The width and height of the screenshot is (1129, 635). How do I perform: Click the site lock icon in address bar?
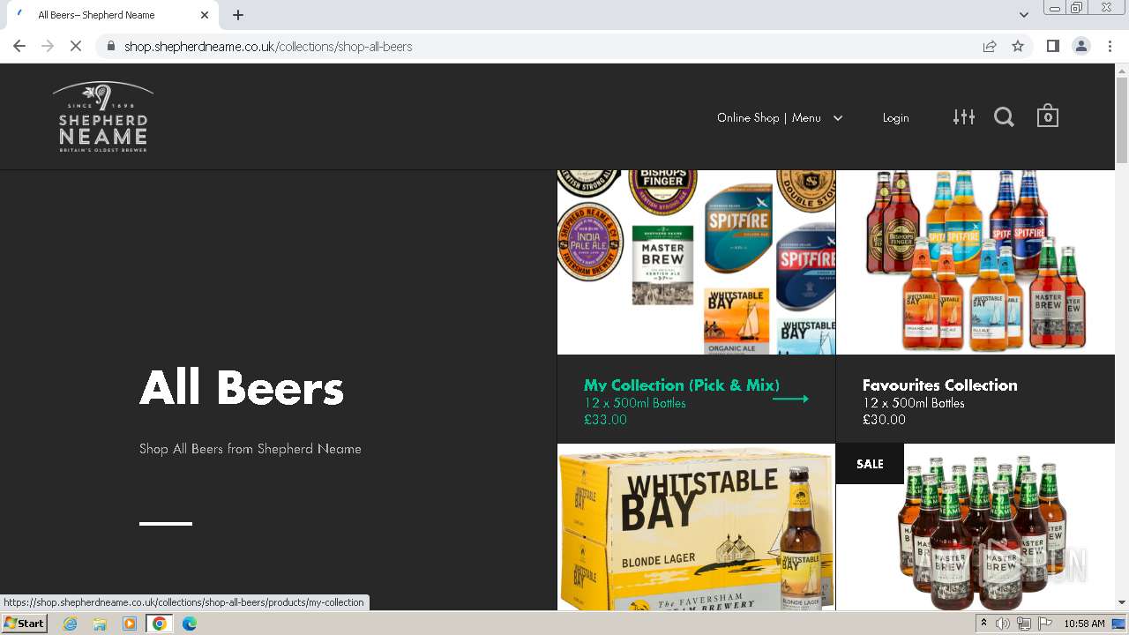tap(110, 46)
